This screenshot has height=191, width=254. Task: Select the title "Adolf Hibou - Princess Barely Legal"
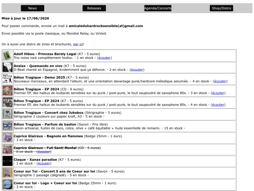pyautogui.click(x=45, y=54)
